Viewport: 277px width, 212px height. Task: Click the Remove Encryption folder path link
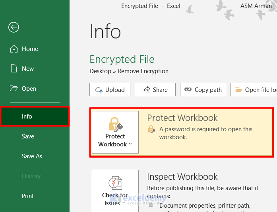pyautogui.click(x=143, y=71)
